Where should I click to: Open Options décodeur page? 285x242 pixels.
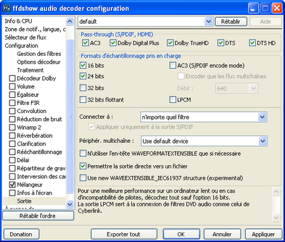point(39,62)
